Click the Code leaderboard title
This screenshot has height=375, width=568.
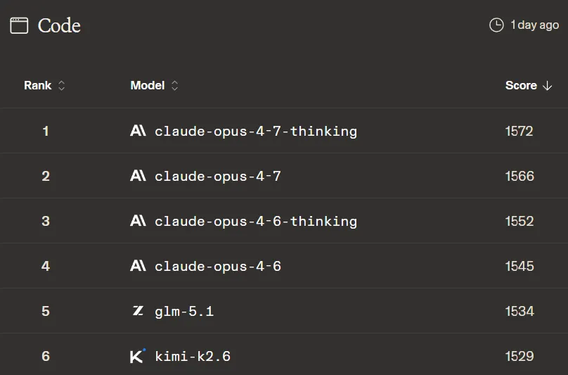click(x=59, y=26)
